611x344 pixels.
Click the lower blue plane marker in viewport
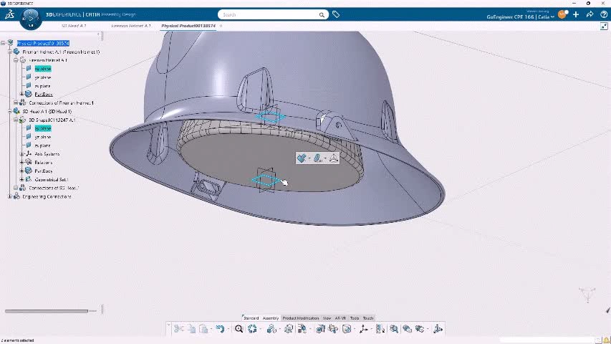tap(266, 179)
